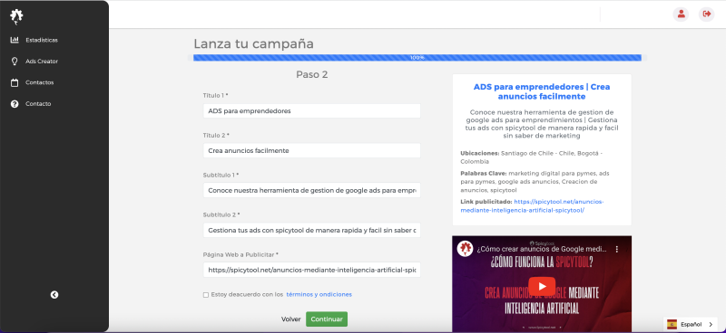Click the Spicytool logo in the sidebar
The width and height of the screenshot is (726, 333).
coord(16,16)
